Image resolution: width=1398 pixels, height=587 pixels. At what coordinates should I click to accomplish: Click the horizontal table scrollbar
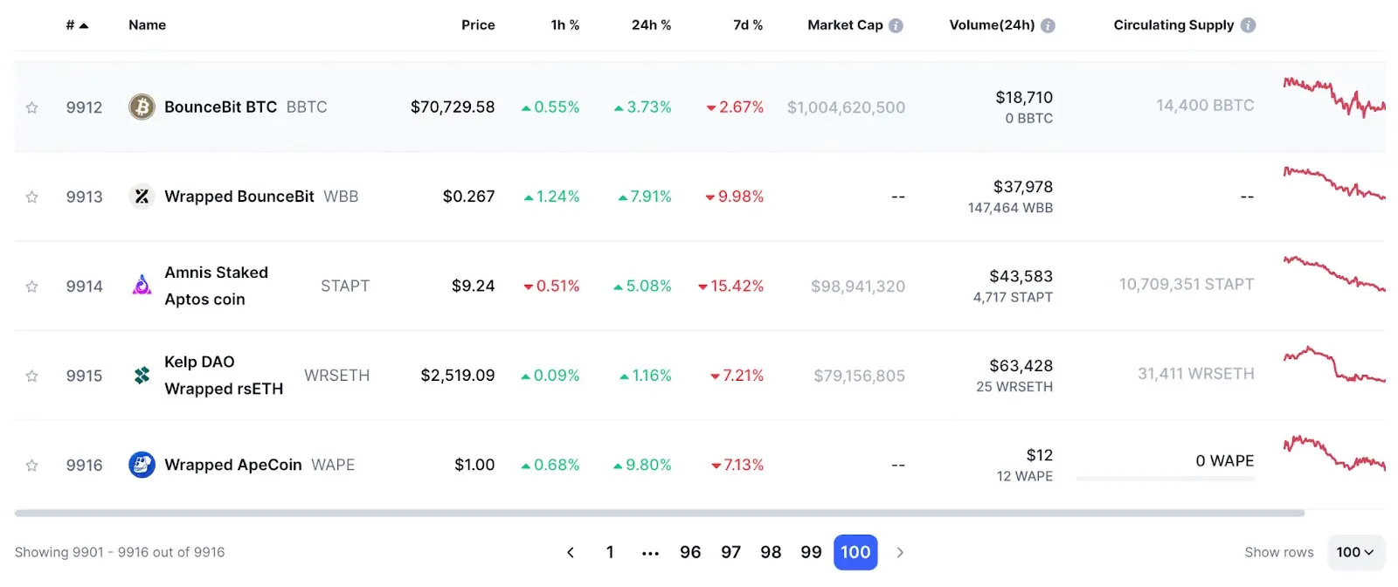coord(660,514)
